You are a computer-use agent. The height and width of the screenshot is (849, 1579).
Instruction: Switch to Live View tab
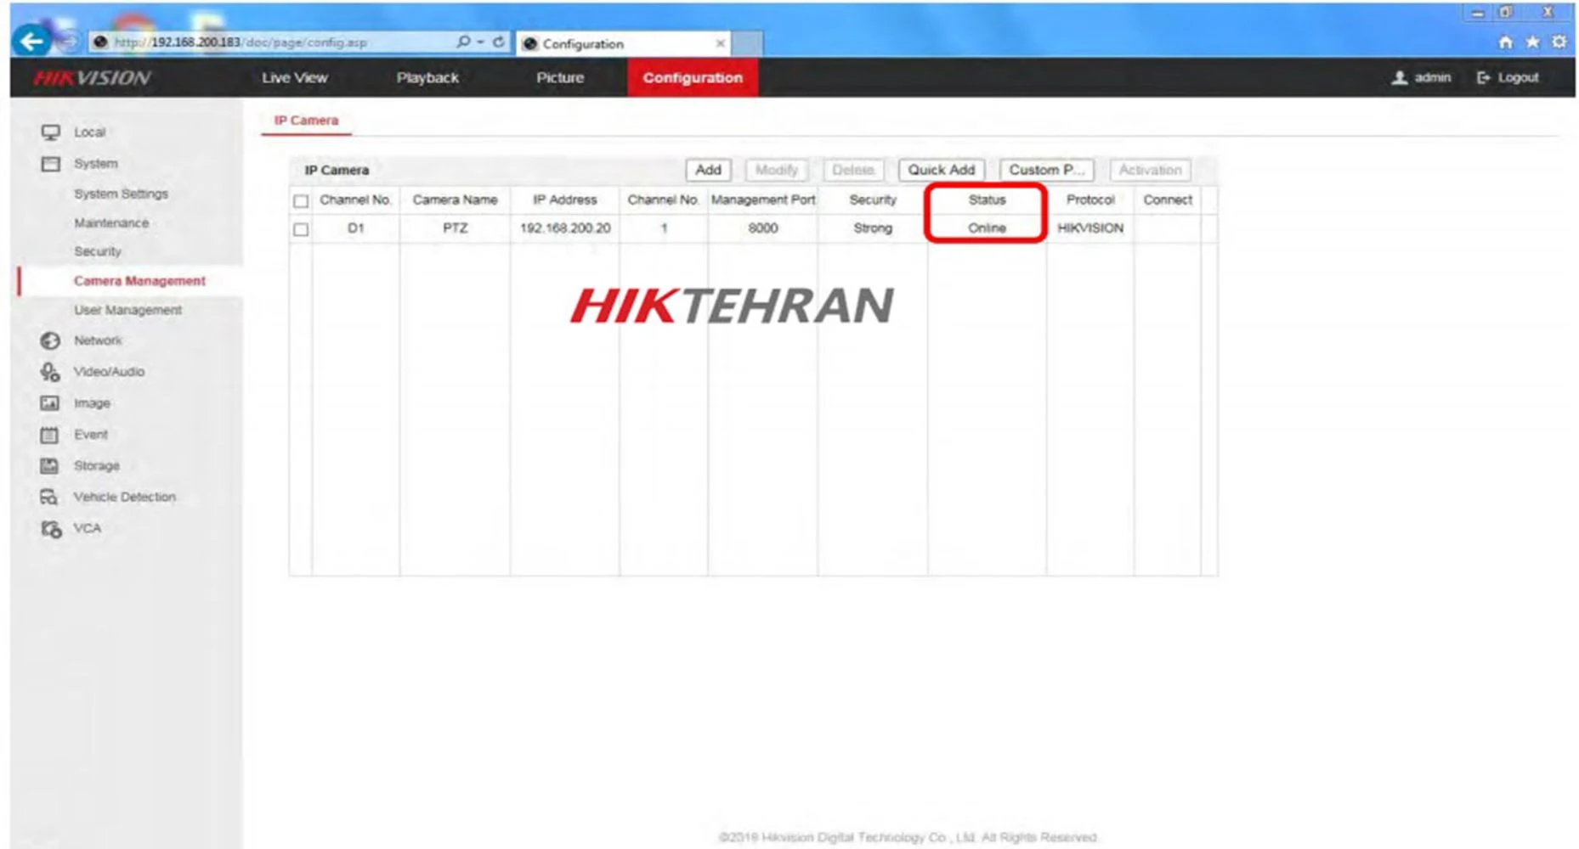pyautogui.click(x=295, y=78)
